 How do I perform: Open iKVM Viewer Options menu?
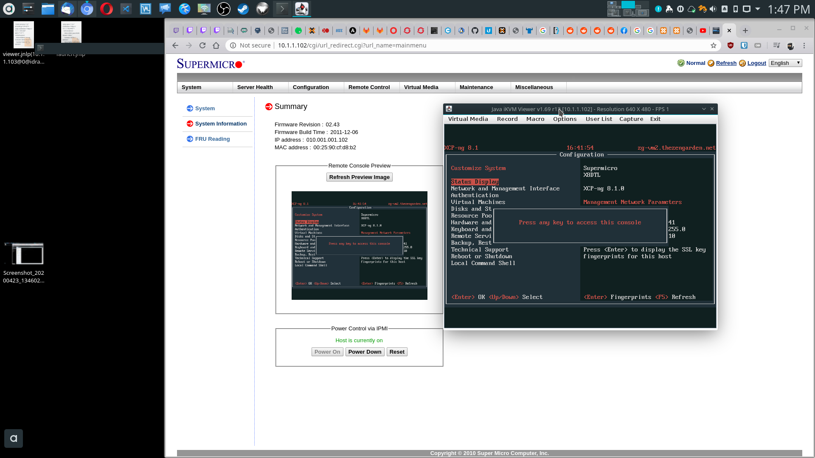[x=565, y=119]
